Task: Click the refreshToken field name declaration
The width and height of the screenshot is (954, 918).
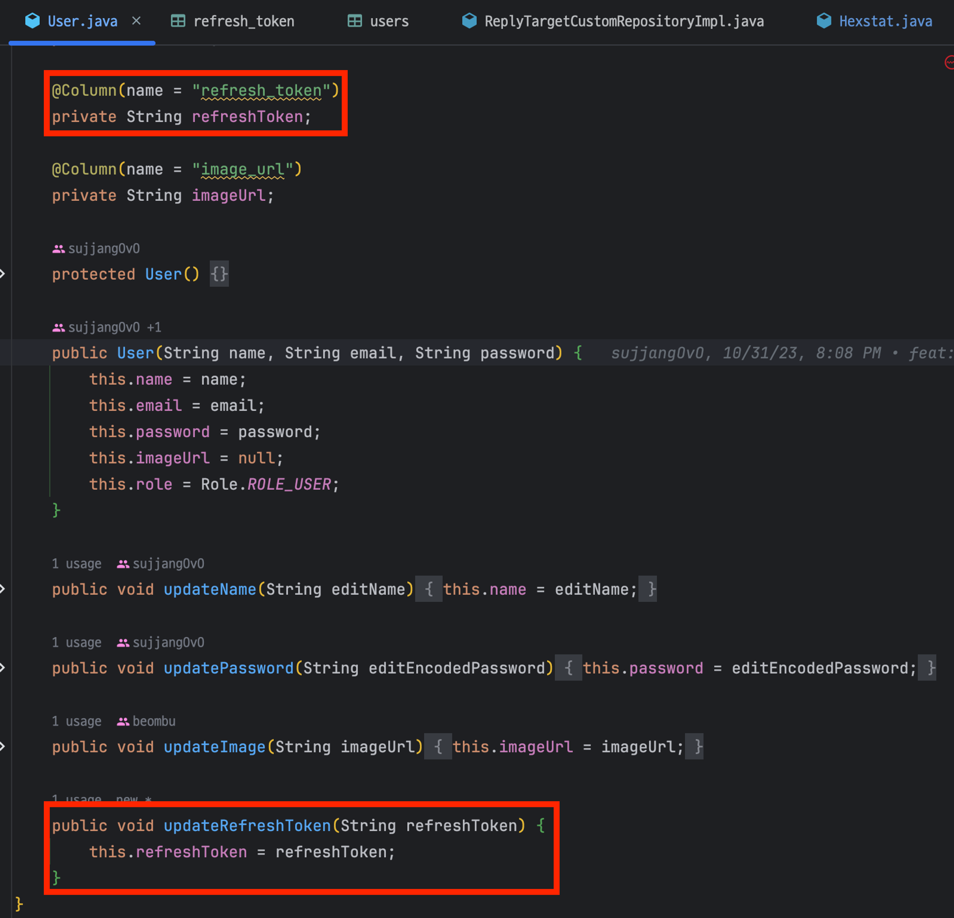Action: 247,117
